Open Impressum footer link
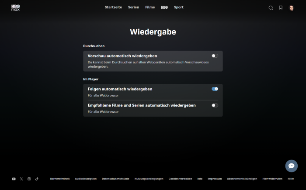This screenshot has width=306, height=190. (x=215, y=179)
